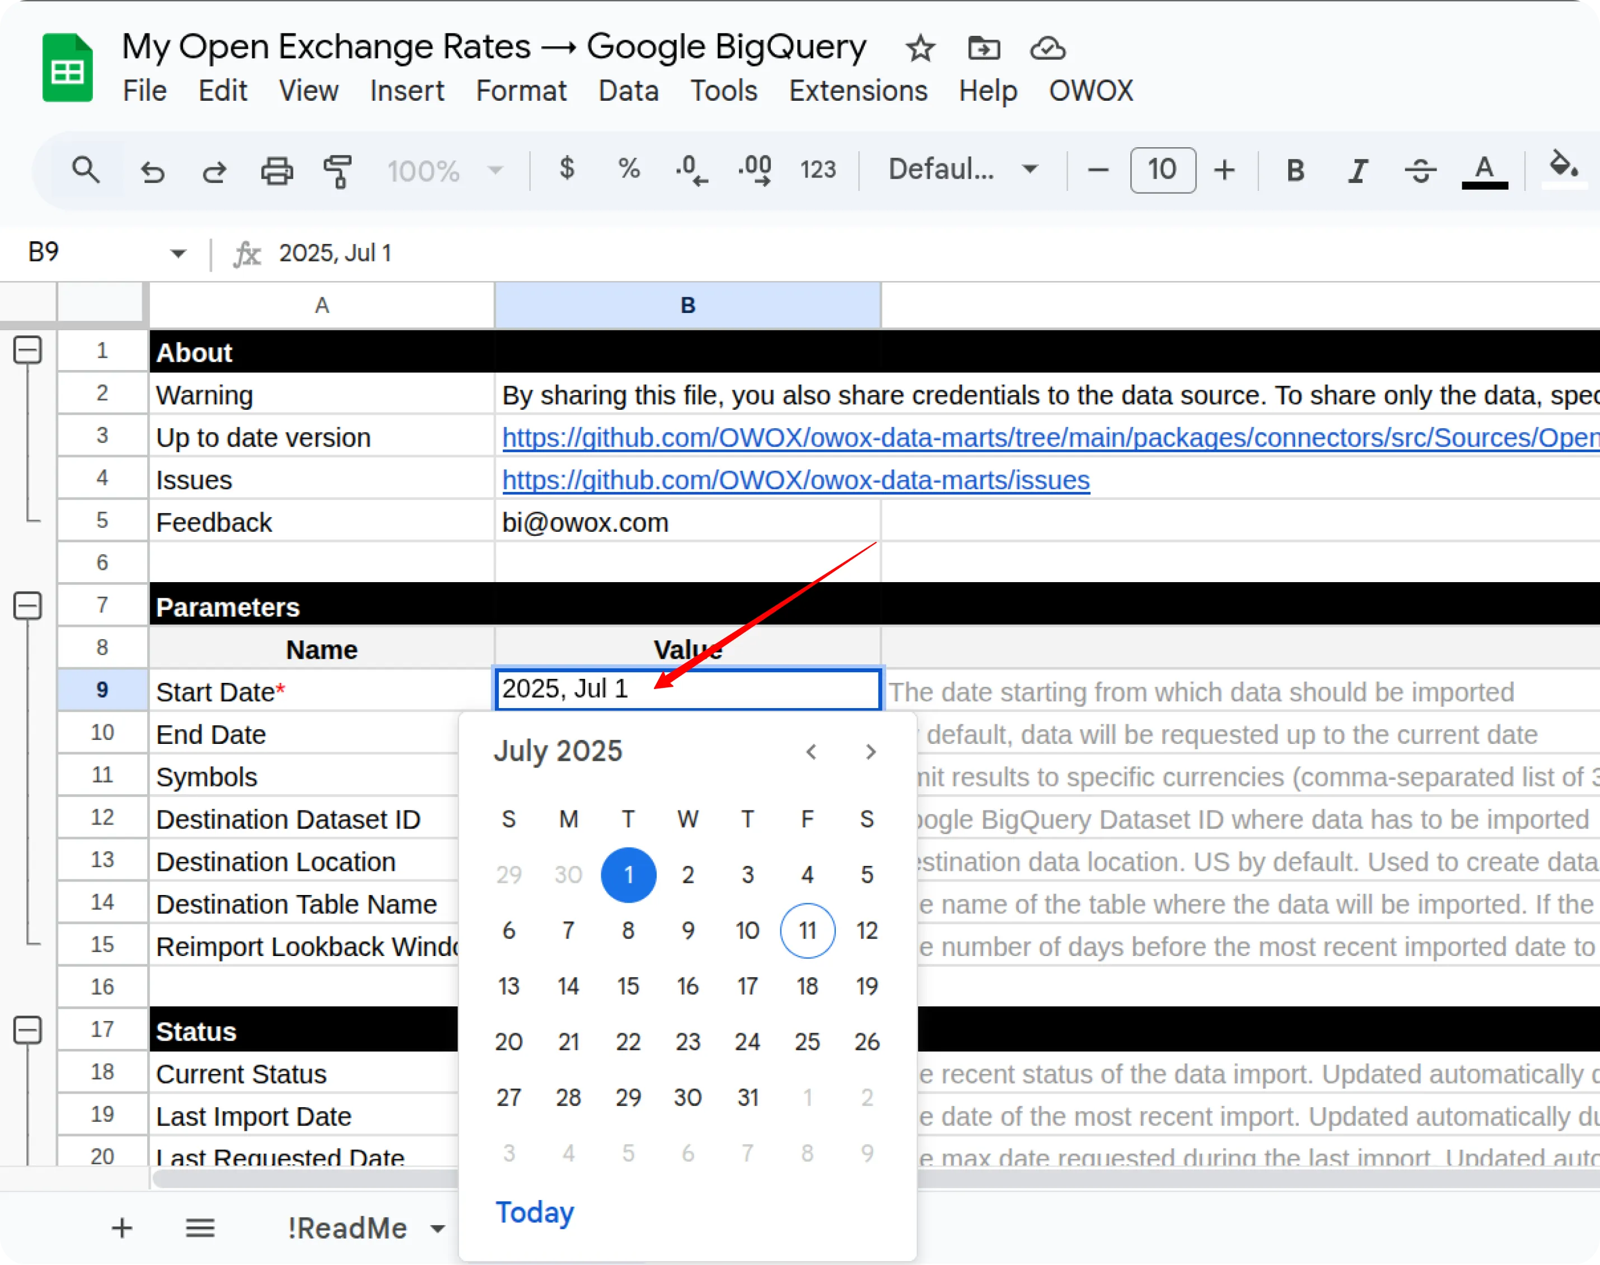Format as currency with dollar icon
The width and height of the screenshot is (1600, 1265).
pos(567,169)
